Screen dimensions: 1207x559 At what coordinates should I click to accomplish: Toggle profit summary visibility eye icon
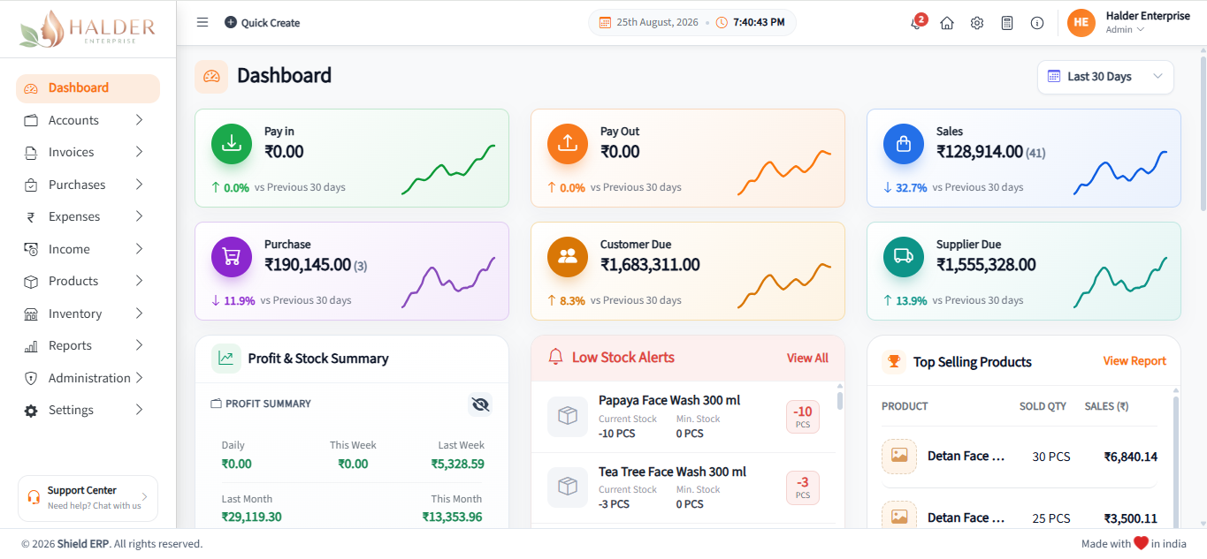tap(480, 404)
